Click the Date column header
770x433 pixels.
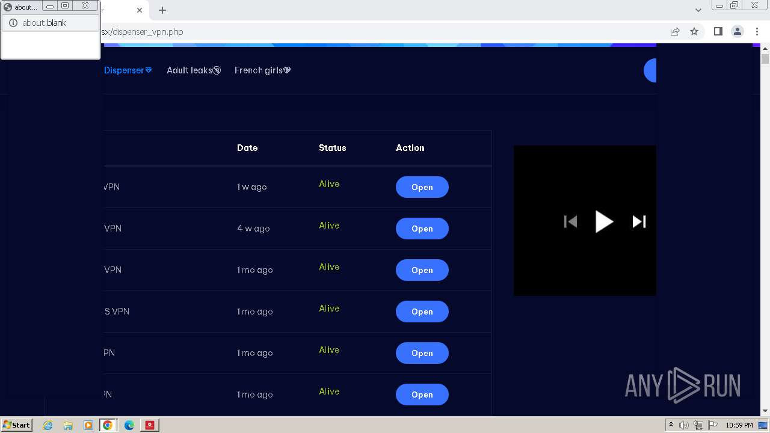click(x=247, y=148)
